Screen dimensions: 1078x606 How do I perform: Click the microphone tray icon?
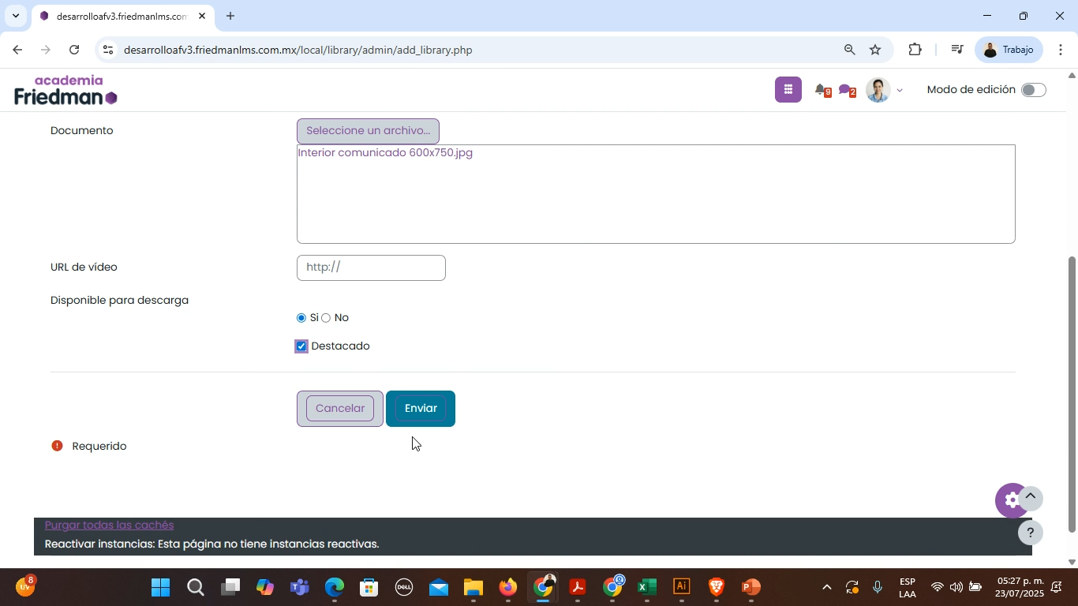(x=877, y=588)
